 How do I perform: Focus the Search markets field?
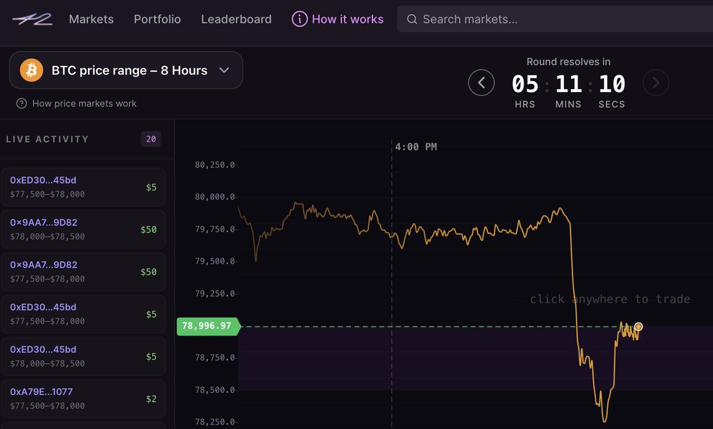pyautogui.click(x=555, y=19)
